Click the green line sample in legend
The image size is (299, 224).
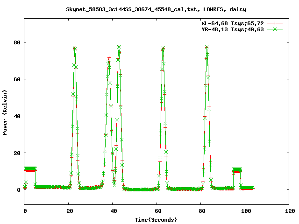(x=276, y=29)
